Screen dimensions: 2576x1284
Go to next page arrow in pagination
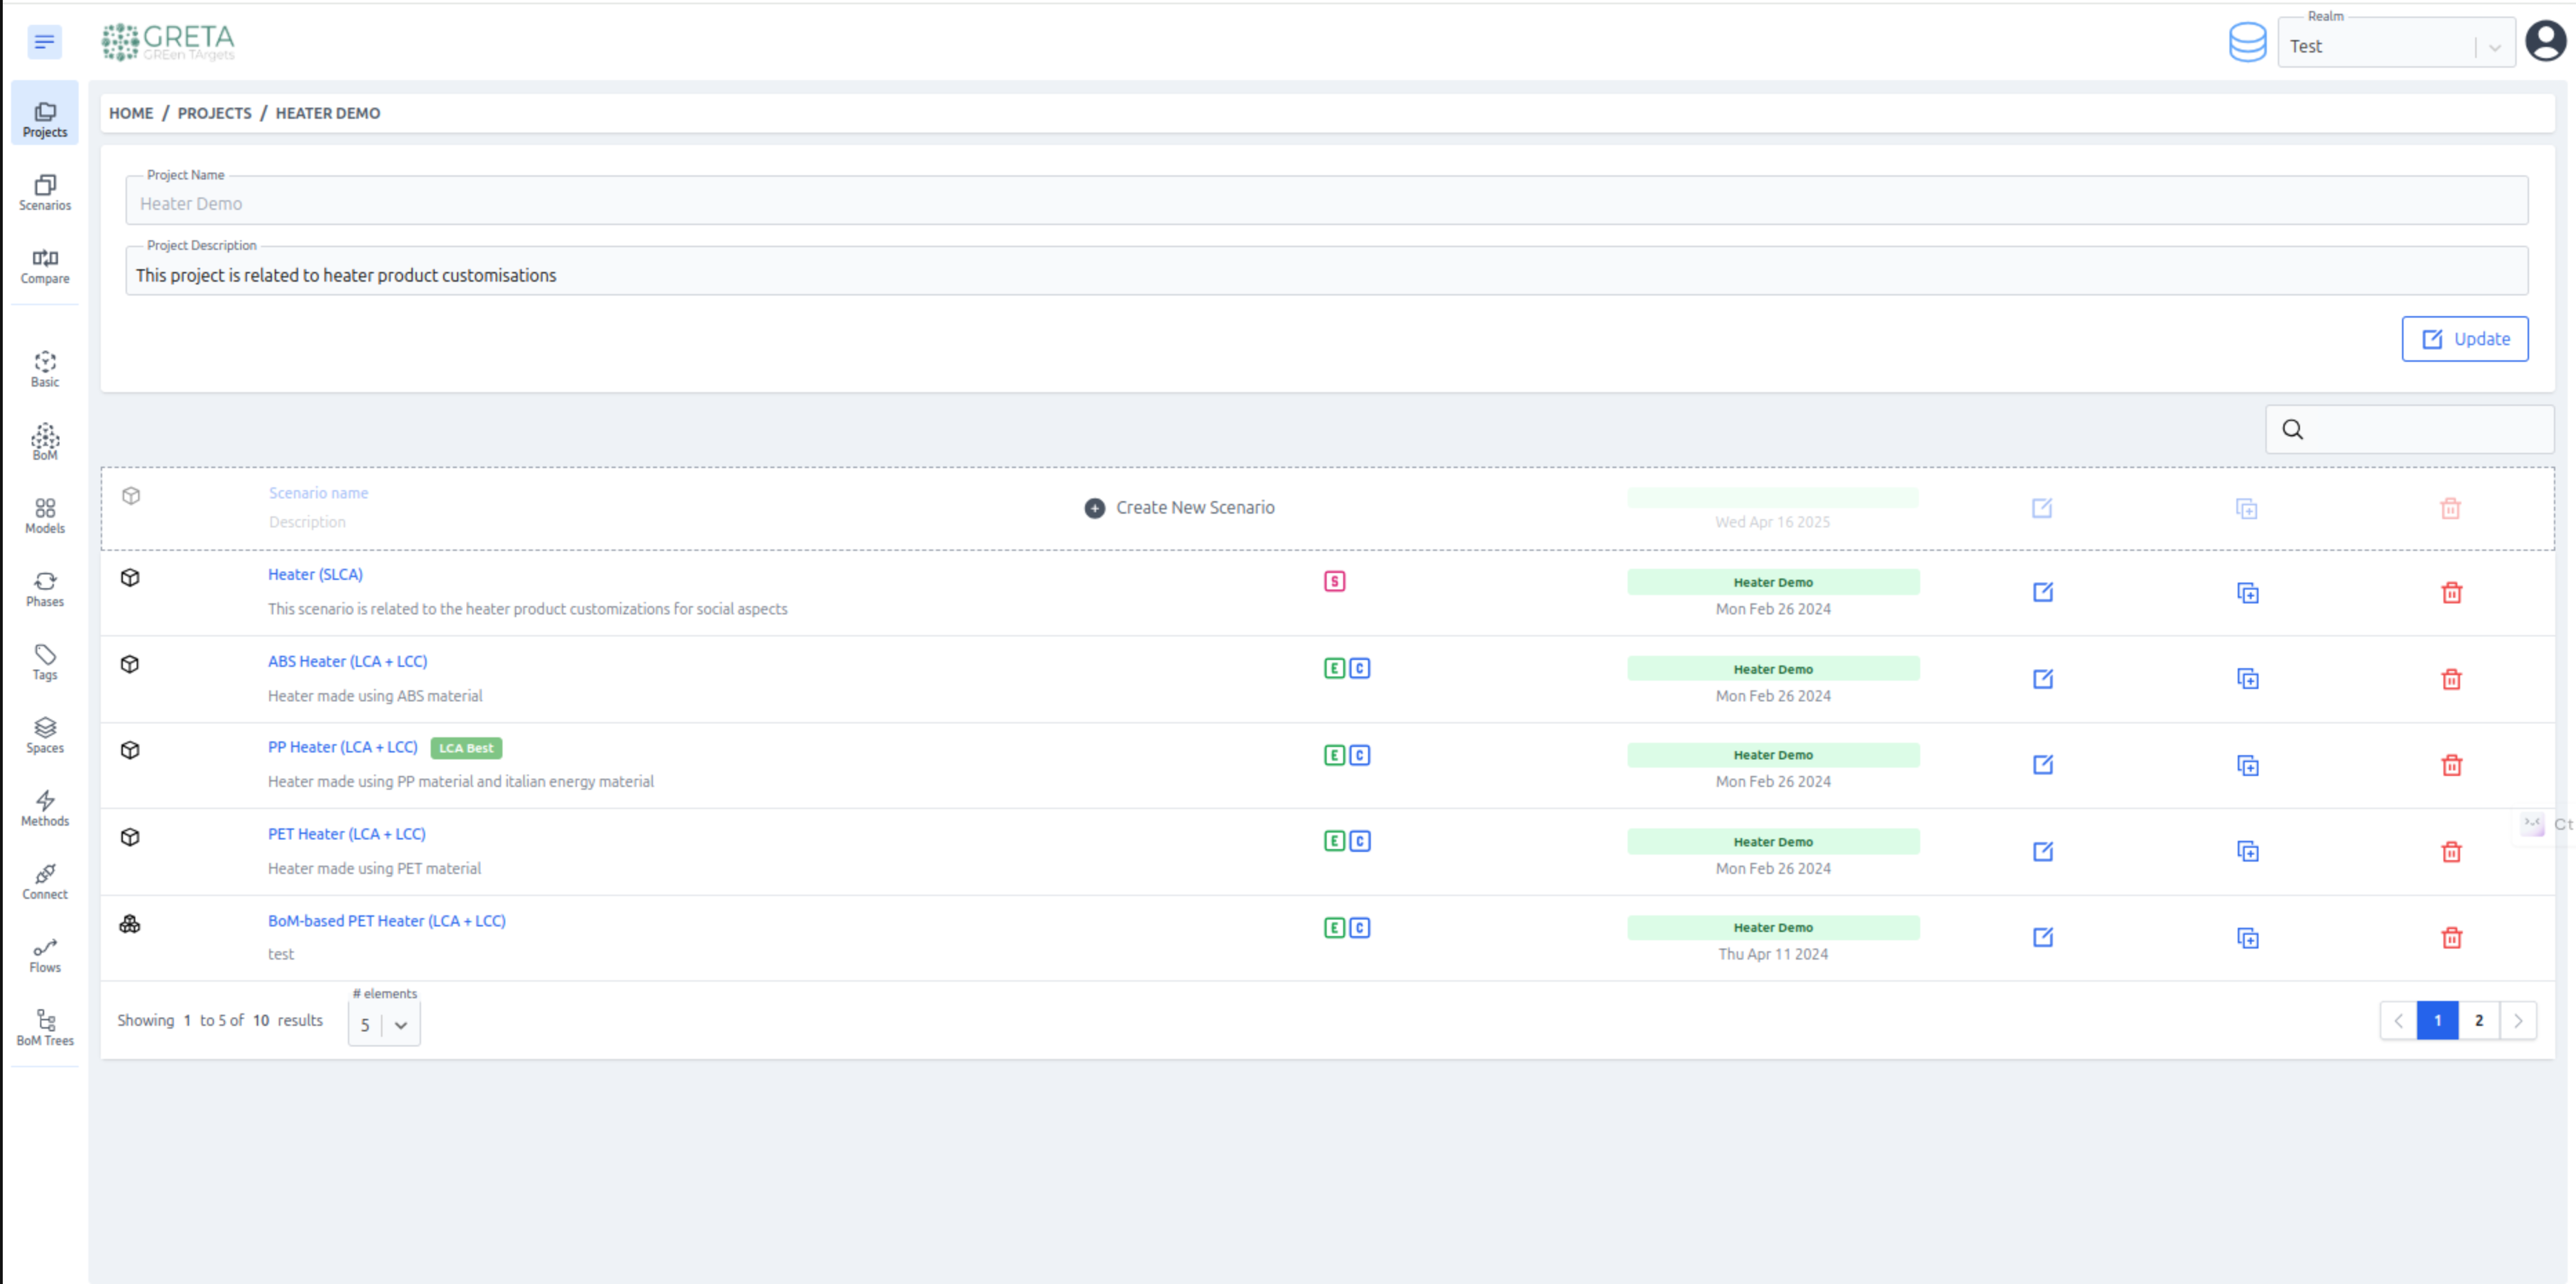2517,1020
